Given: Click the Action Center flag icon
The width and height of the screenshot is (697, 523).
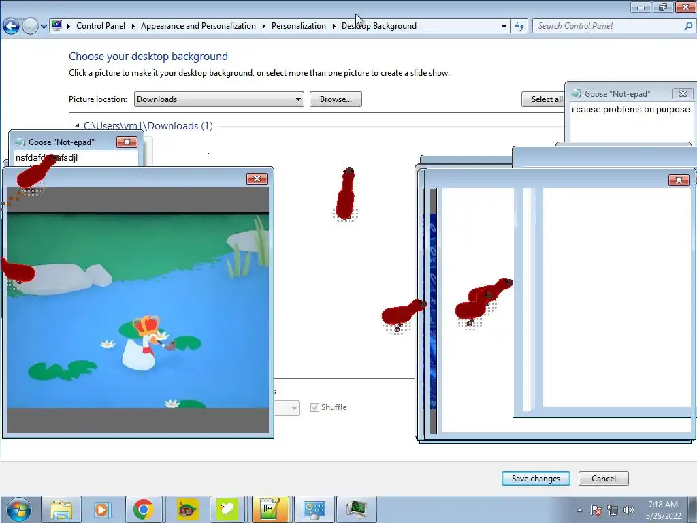Looking at the screenshot, I should click(596, 510).
